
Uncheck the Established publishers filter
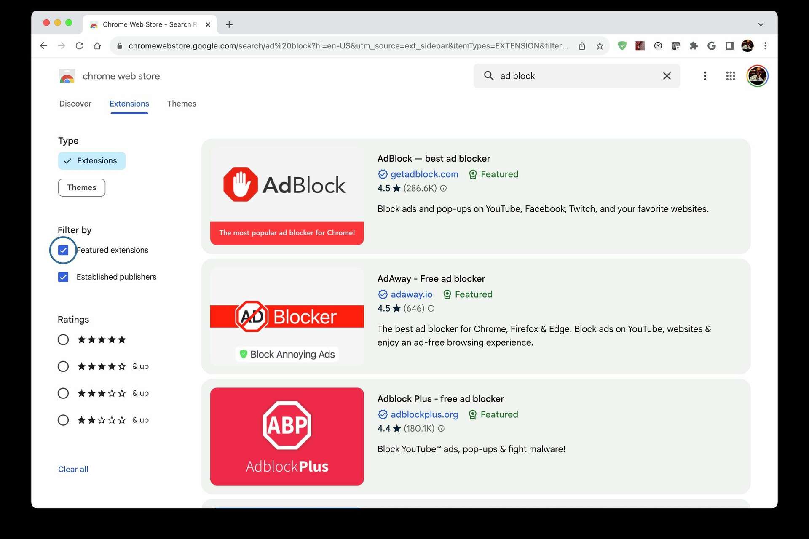tap(63, 277)
